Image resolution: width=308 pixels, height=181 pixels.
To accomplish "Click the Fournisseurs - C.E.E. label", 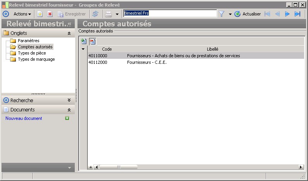I will point(147,62).
